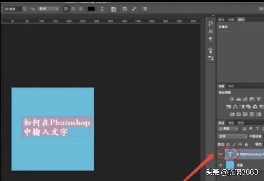Open the History panel icon in dock
This screenshot has height=181, width=264.
coord(211,24)
